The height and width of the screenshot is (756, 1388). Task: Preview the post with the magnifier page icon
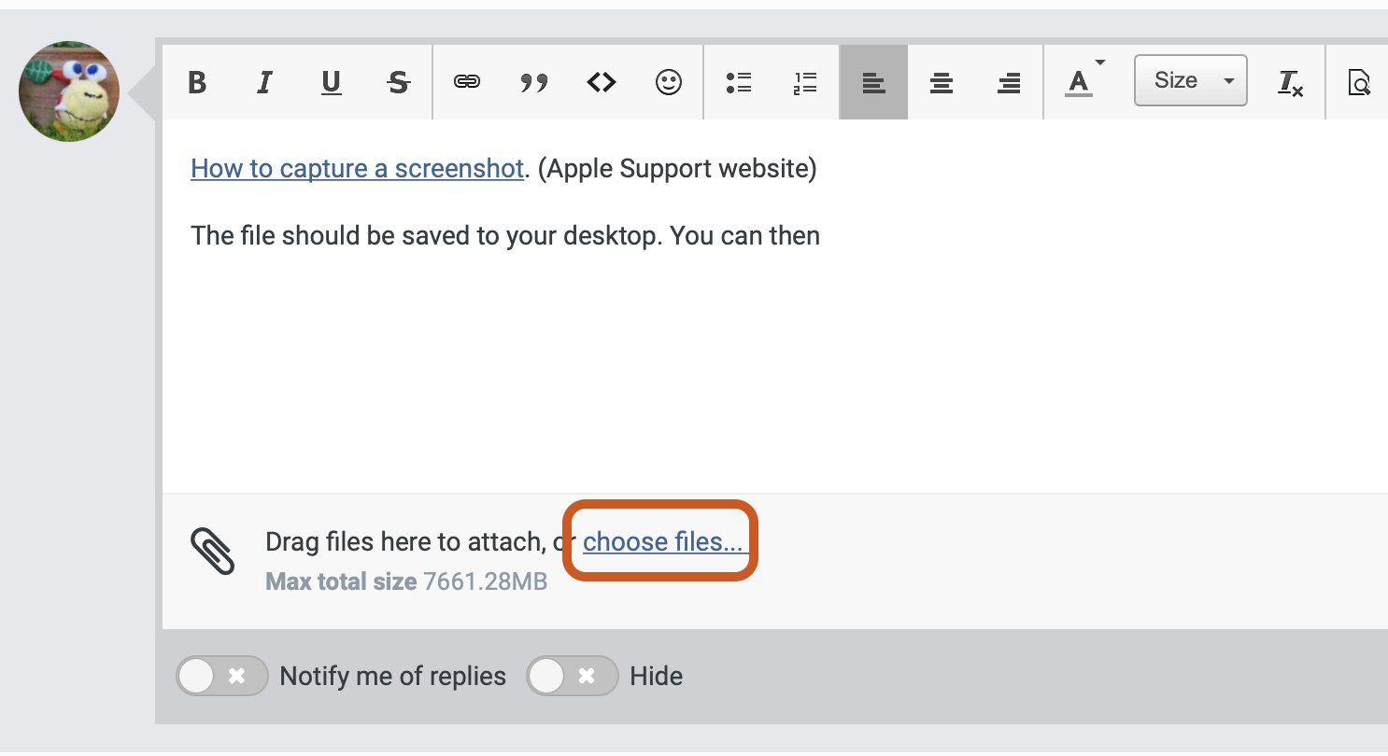1360,82
